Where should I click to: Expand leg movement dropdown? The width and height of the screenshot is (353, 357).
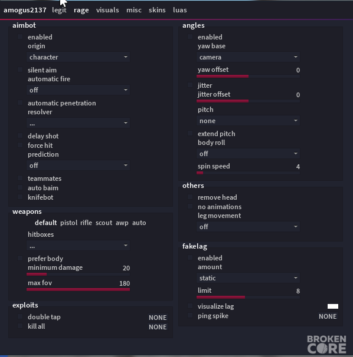(249, 227)
